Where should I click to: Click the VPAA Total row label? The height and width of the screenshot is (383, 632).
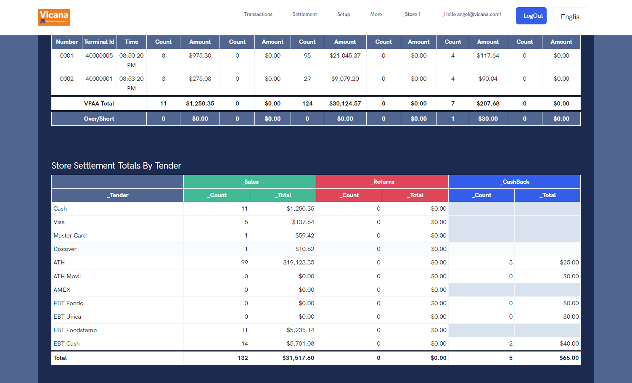click(99, 103)
